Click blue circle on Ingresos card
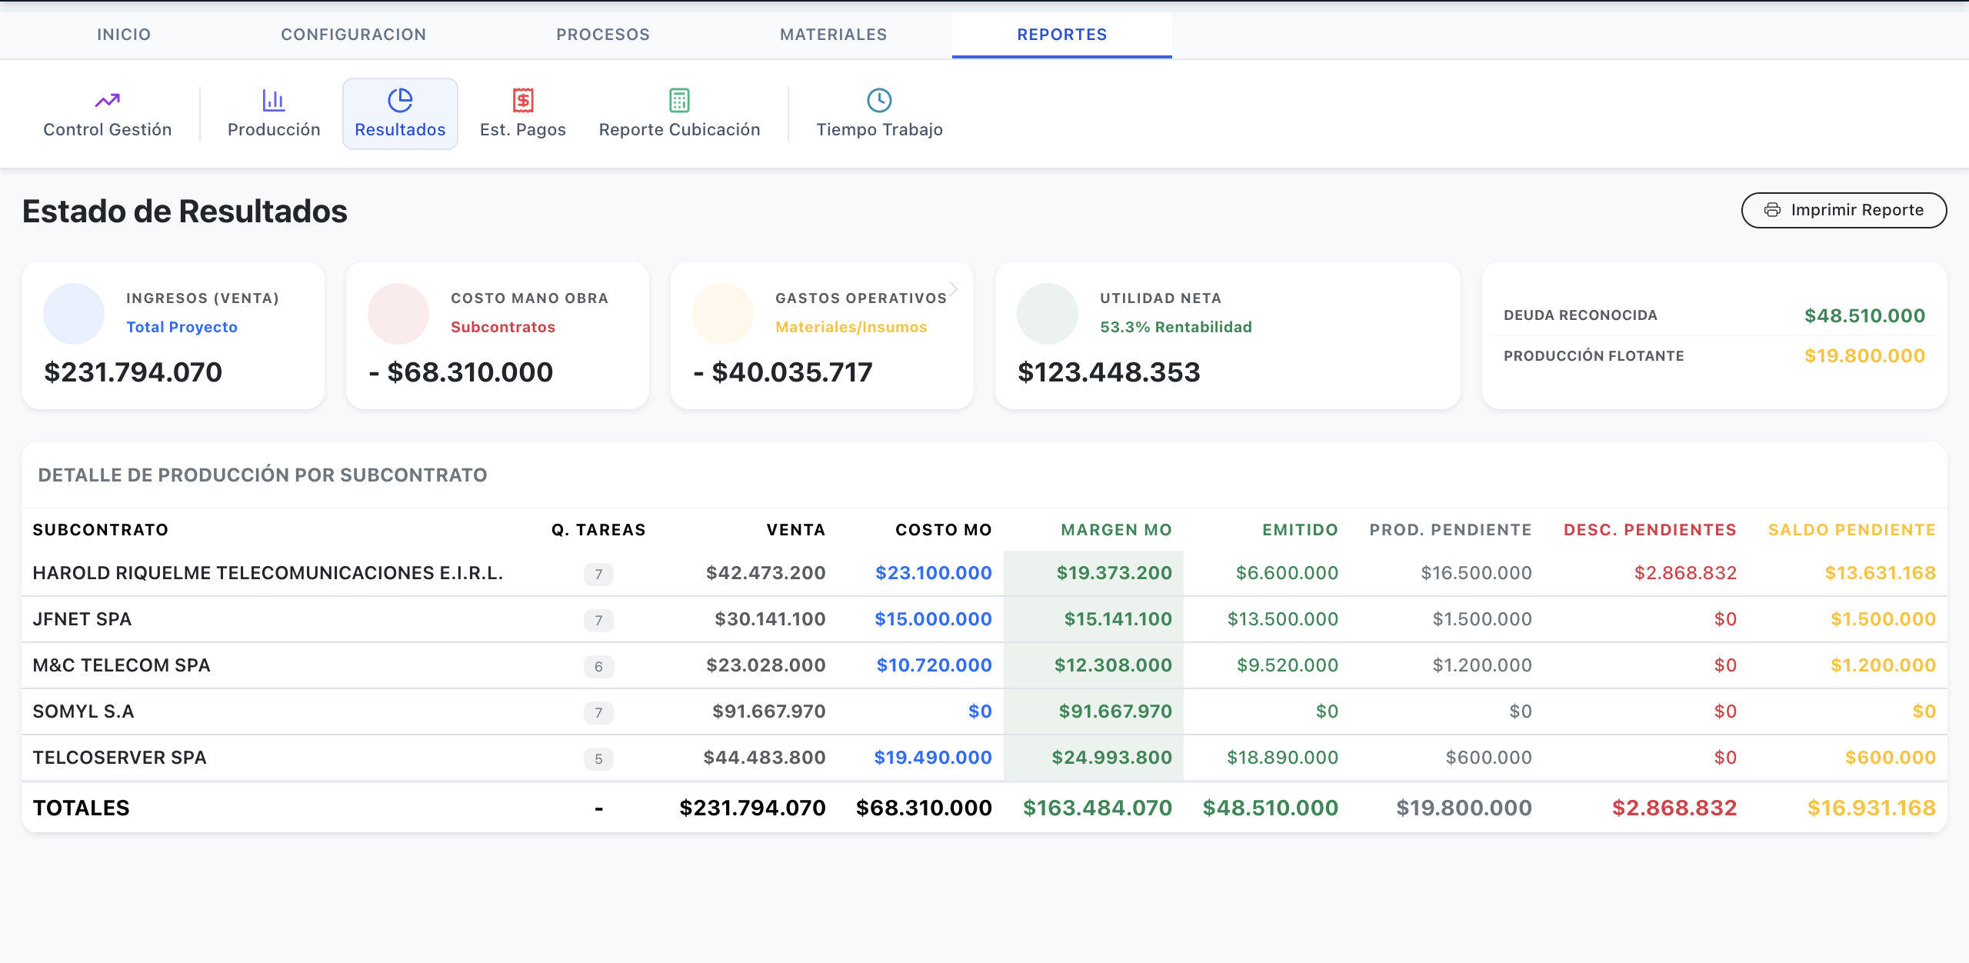Viewport: 1969px width, 963px height. coord(74,314)
